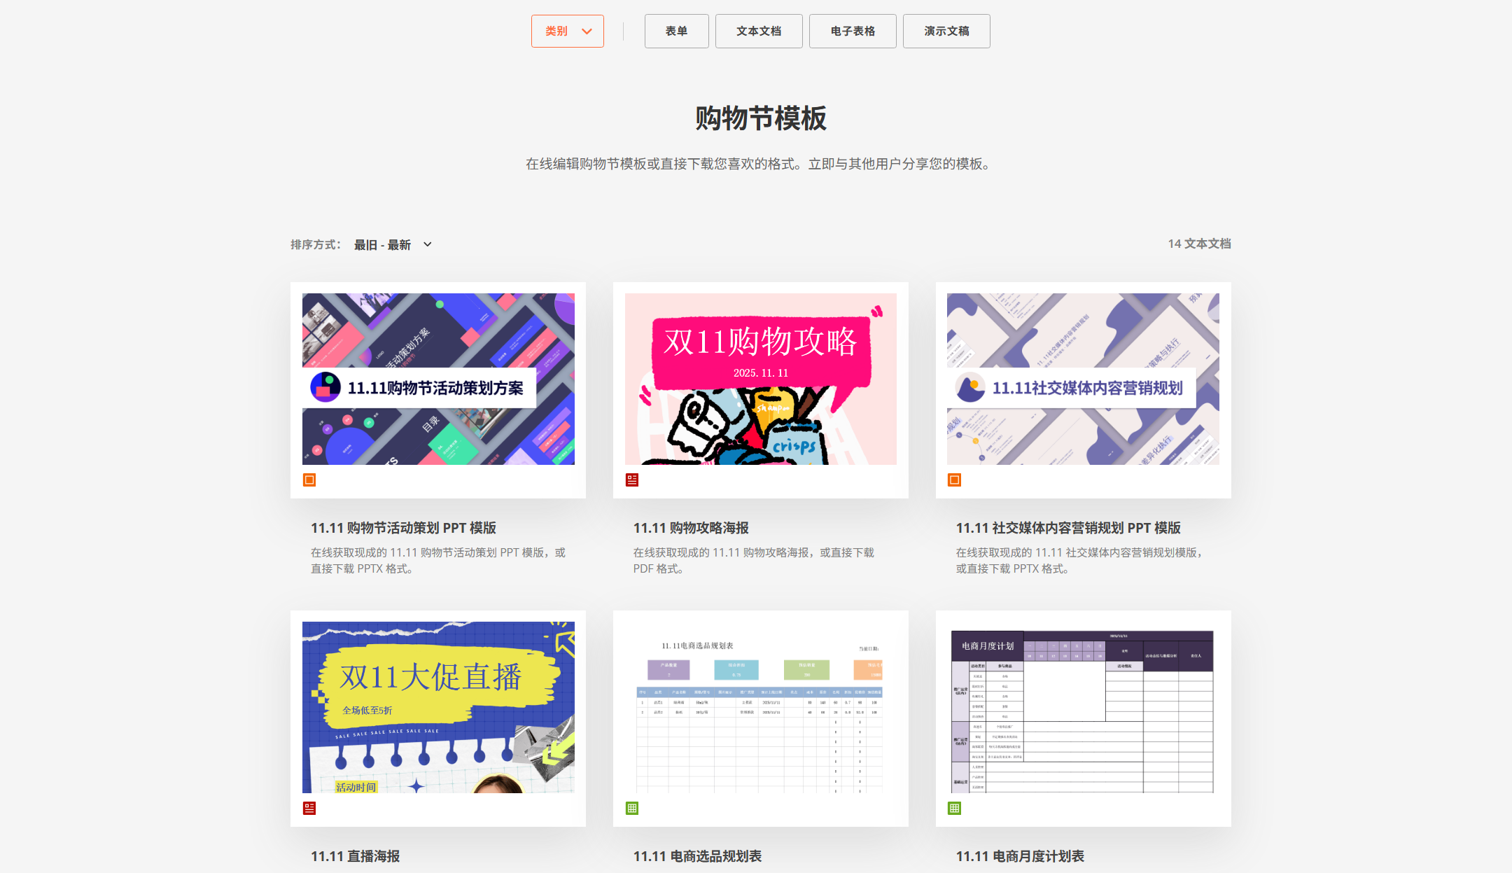This screenshot has width=1512, height=873.
Task: Switch to the 表单 category tab
Action: click(x=676, y=31)
